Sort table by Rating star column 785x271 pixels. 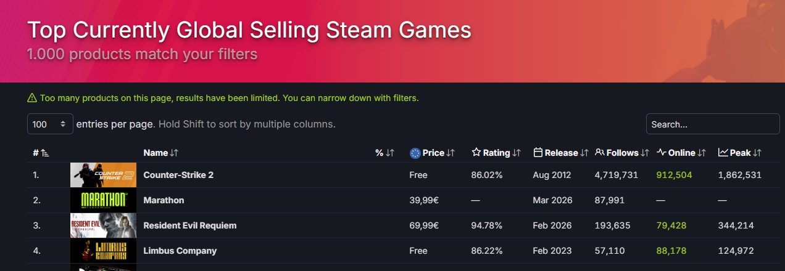tap(496, 153)
